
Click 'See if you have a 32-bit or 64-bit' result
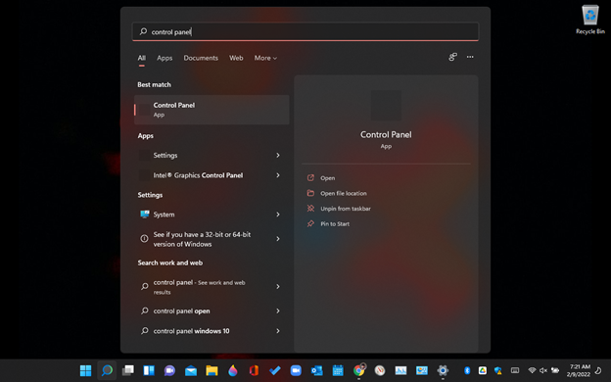tap(202, 239)
